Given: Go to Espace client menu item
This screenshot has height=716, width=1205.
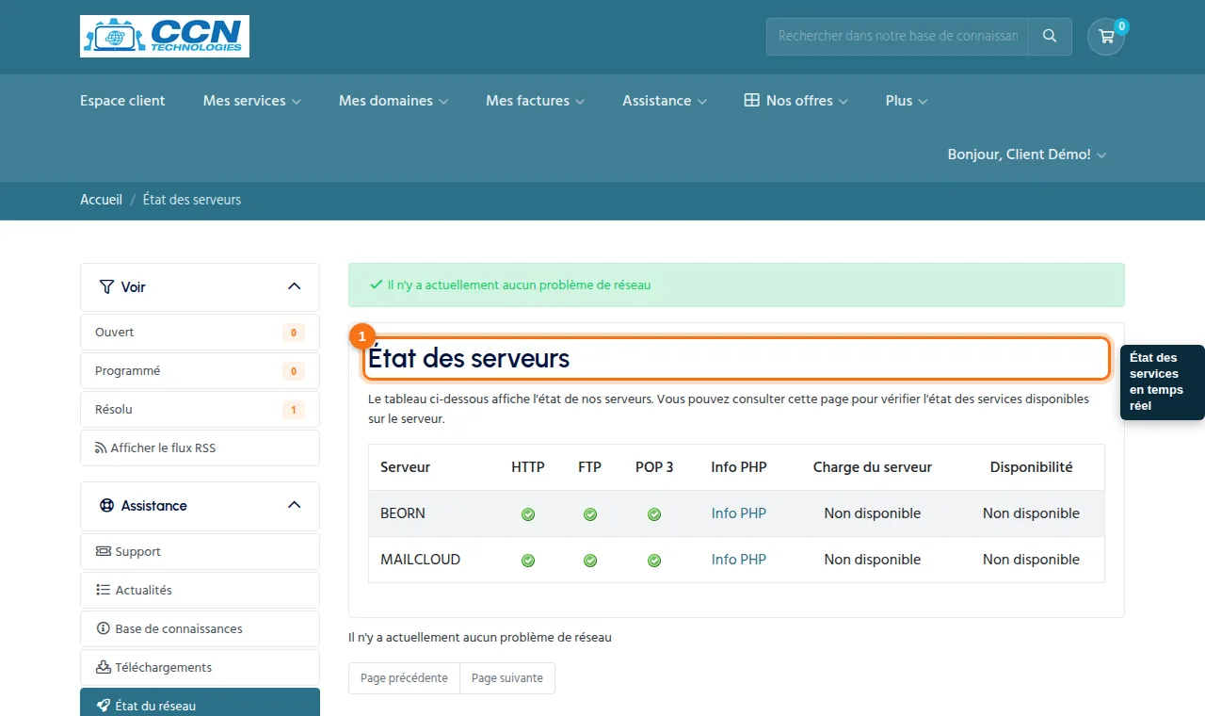Looking at the screenshot, I should pyautogui.click(x=122, y=101).
